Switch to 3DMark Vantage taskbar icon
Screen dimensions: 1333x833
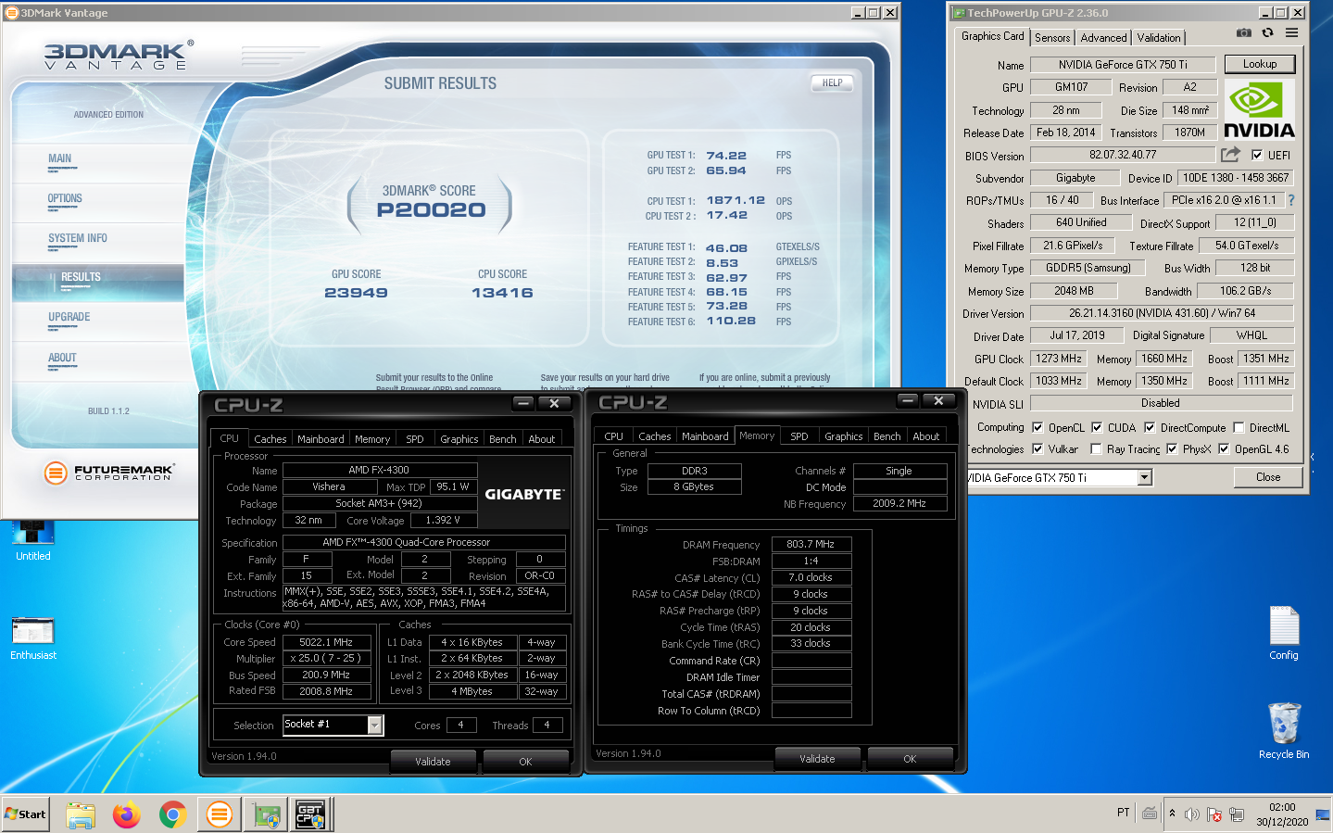coord(220,814)
